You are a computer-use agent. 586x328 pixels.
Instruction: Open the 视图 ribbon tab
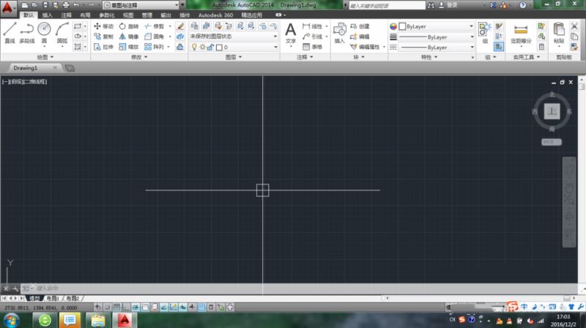click(128, 15)
